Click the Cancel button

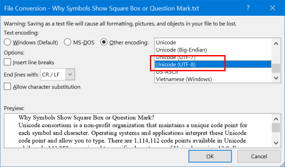tap(259, 156)
